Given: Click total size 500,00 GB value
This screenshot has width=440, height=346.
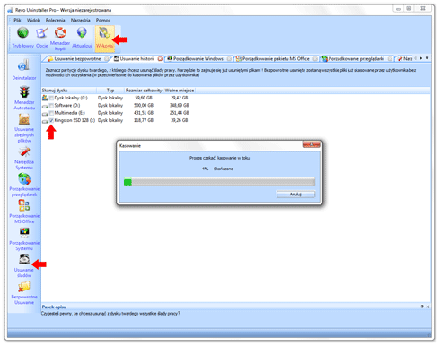Looking at the screenshot, I should point(144,105).
